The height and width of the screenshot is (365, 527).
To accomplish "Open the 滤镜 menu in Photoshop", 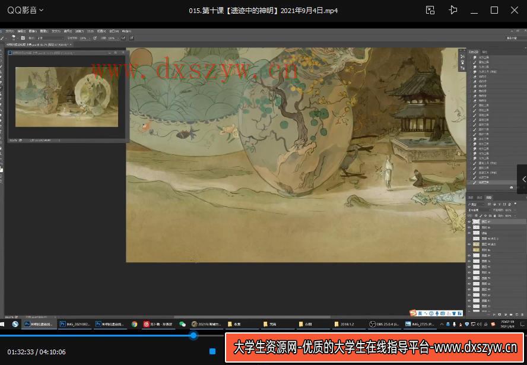I will pyautogui.click(x=80, y=31).
